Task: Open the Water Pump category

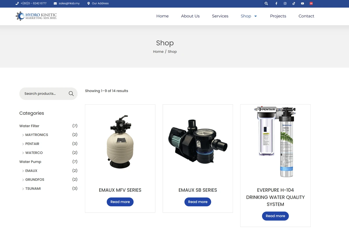Action: tap(30, 162)
